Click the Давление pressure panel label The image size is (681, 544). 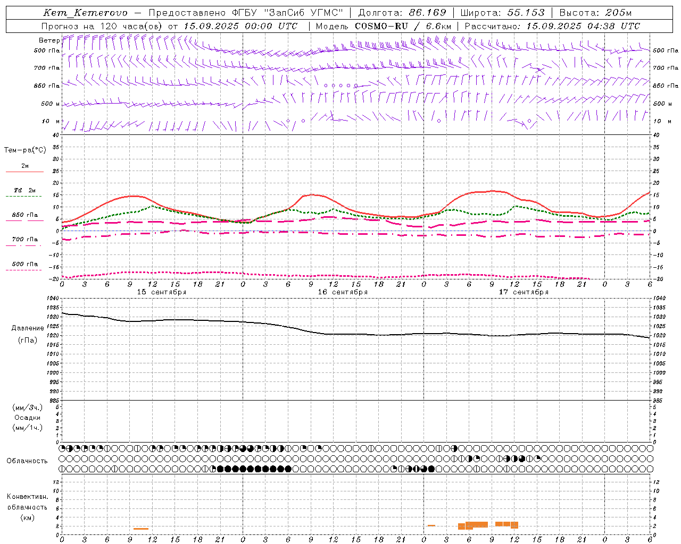pos(28,328)
